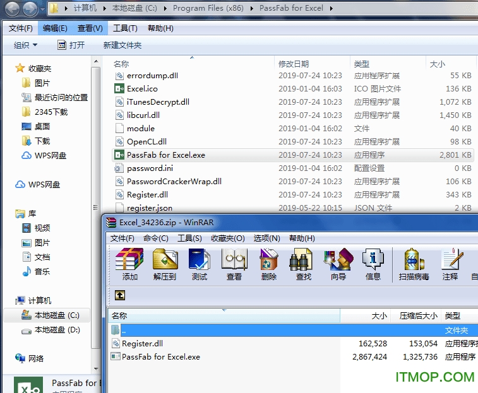Click the Explorer Back navigation arrow

pos(13,9)
